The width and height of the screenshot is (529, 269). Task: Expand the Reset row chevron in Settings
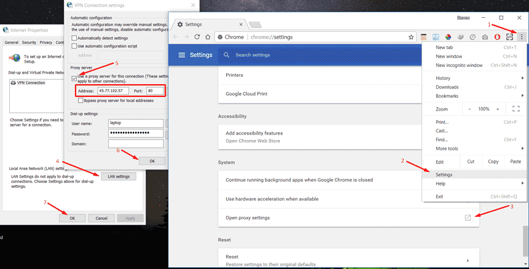click(x=468, y=260)
